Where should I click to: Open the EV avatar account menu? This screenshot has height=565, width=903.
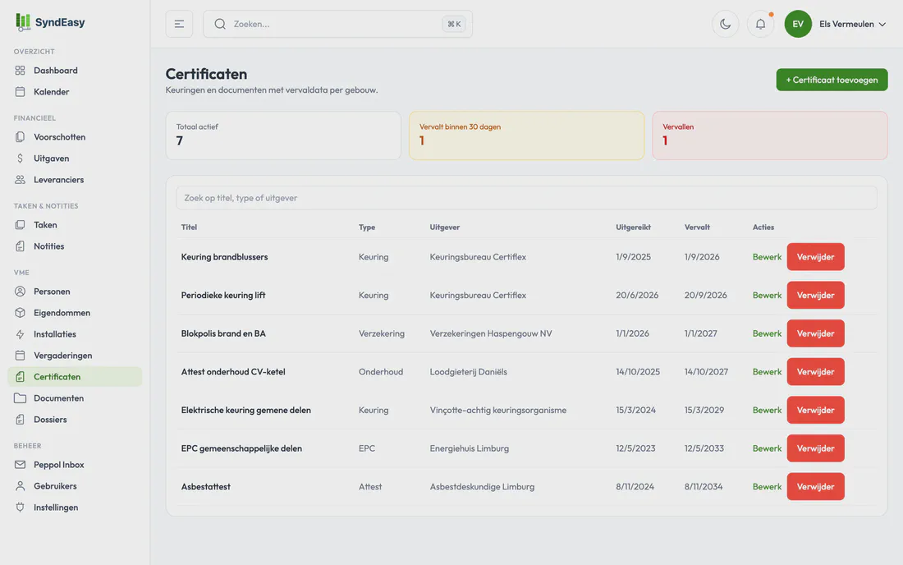[x=798, y=24]
